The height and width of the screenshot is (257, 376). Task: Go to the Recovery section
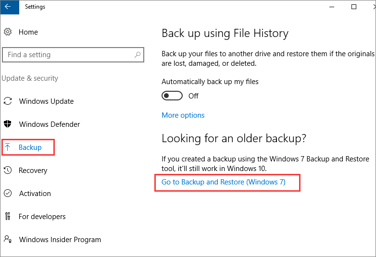[33, 171]
